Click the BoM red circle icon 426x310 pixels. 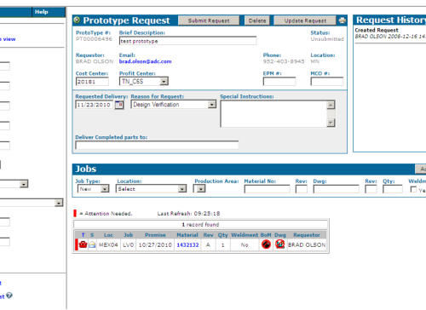(x=266, y=244)
